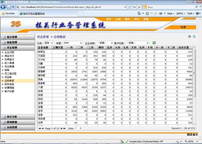This screenshot has height=144, width=202.
Task: Click the export icon above table
Action: 194,36
